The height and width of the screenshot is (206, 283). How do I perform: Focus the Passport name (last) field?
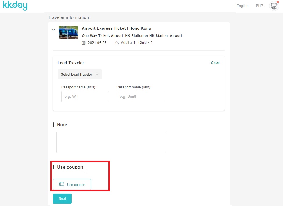pyautogui.click(x=140, y=97)
